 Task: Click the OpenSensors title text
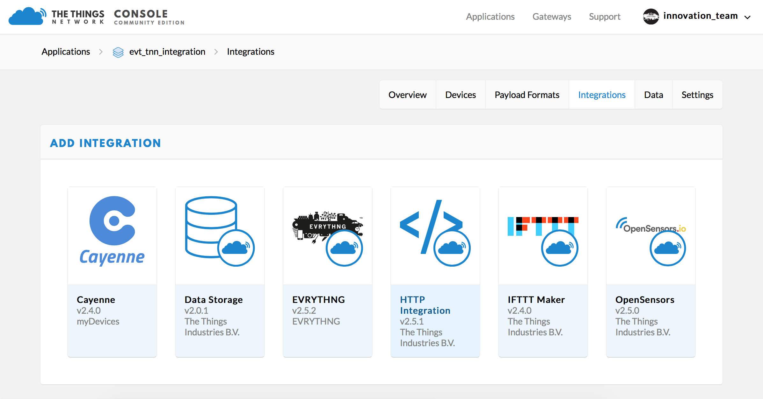645,300
